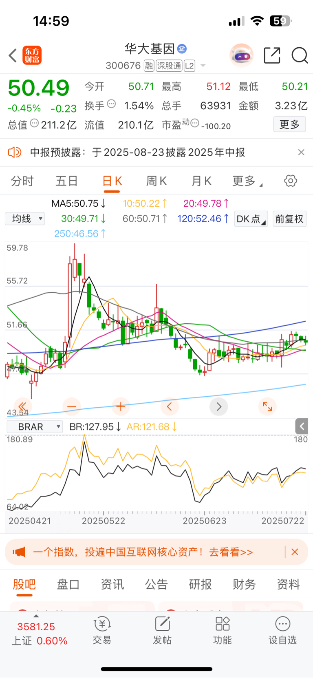
Task: Open the 东方财富 logo icon
Action: tap(32, 55)
